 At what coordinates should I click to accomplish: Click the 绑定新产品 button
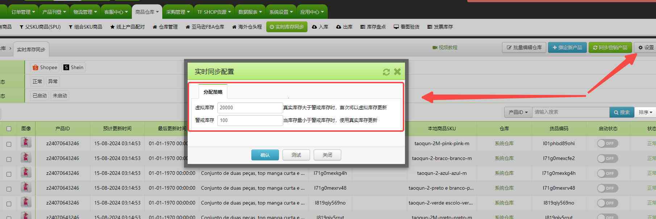coord(567,47)
